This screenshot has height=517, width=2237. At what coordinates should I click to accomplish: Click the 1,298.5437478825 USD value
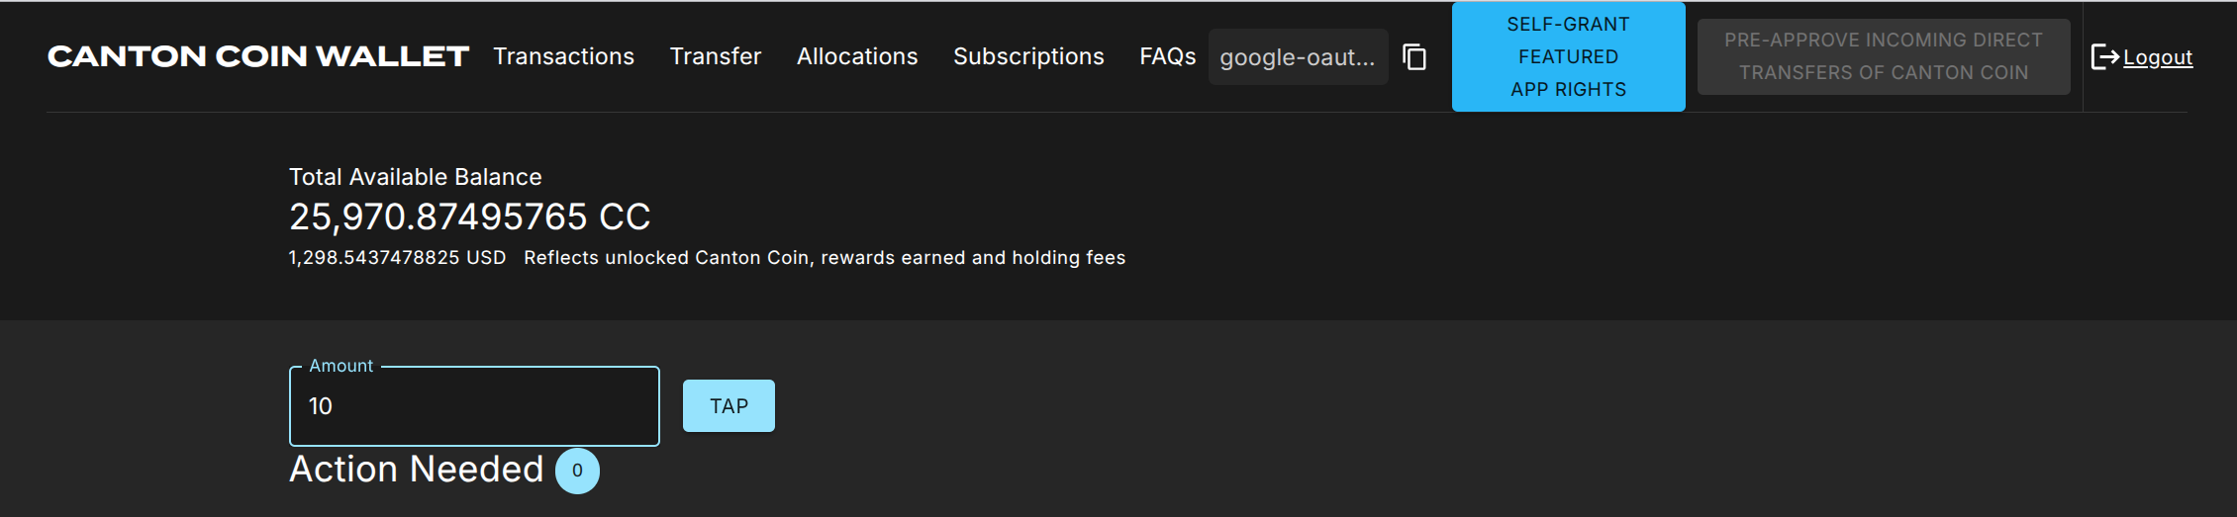coord(397,258)
